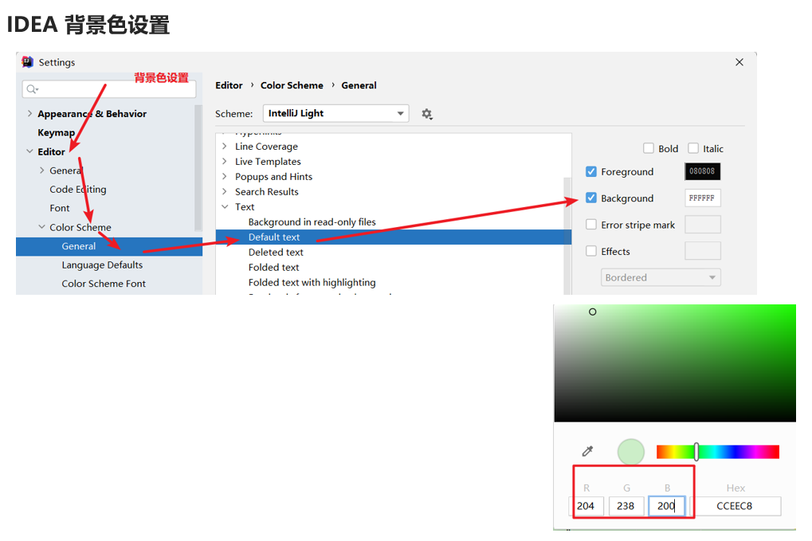Expand the Line Coverage category
The image size is (812, 541).
click(224, 147)
